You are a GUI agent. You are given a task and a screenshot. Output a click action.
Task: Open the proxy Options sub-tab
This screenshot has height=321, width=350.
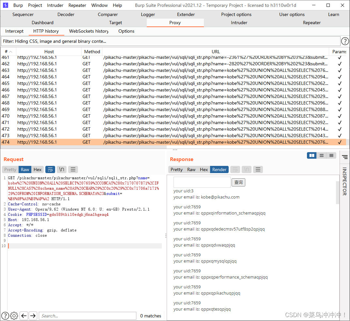coord(126,31)
